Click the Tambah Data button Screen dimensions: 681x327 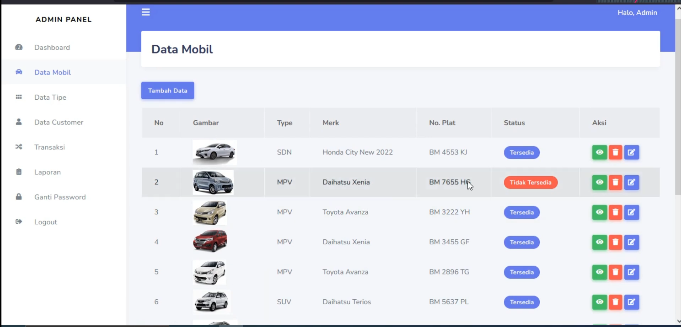168,91
